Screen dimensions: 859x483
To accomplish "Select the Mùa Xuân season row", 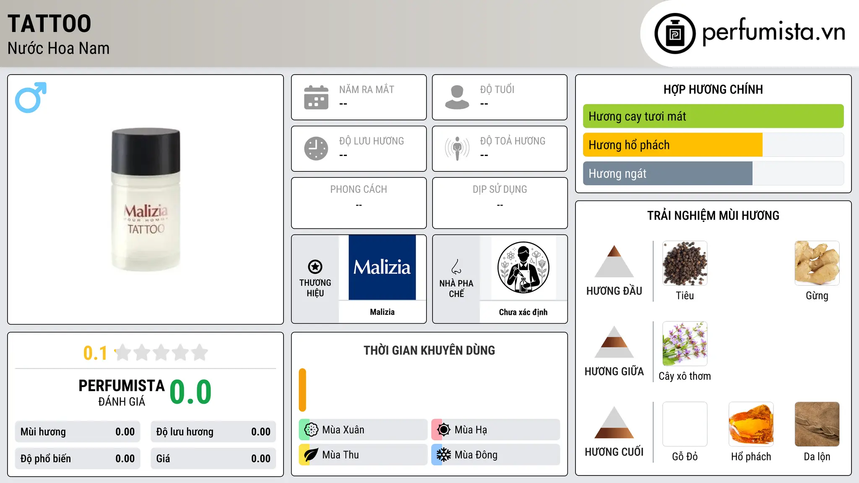I will pyautogui.click(x=363, y=430).
